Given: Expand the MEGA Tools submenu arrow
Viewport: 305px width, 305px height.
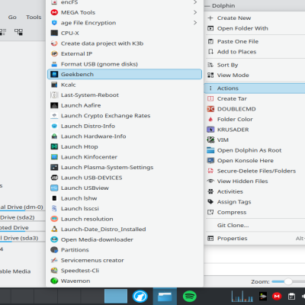Looking at the screenshot, I should (x=195, y=12).
